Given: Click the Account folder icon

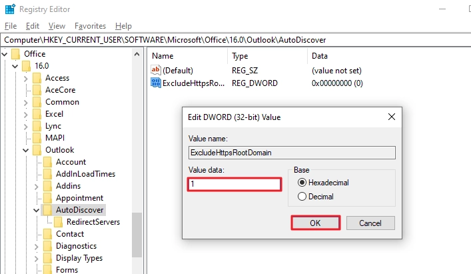Looking at the screenshot, I should 48,162.
